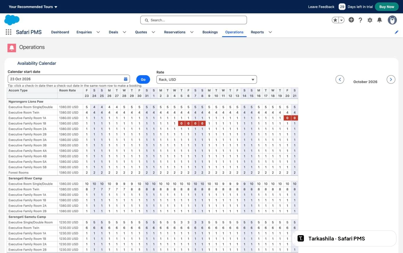The image size is (403, 253).
Task: Click the edit navigation pencil icon
Action: pos(397,32)
